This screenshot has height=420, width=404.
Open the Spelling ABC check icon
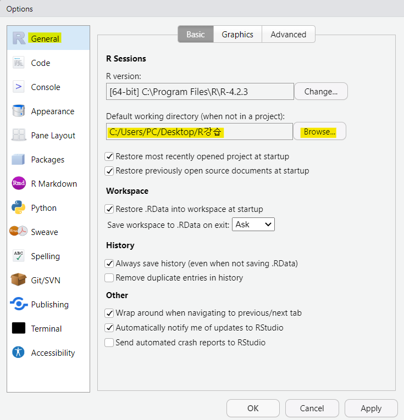[x=19, y=255]
